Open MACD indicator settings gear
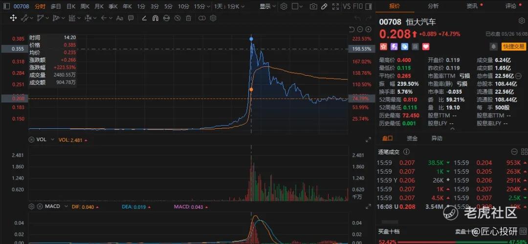Viewport: 528px width, 244px height. pyautogui.click(x=32, y=206)
